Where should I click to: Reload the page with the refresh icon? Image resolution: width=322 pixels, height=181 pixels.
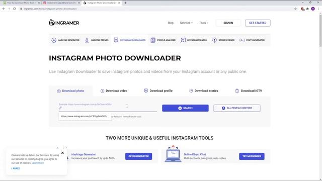tap(15, 9)
